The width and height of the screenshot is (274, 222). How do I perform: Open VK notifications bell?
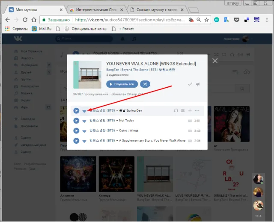(x=123, y=39)
